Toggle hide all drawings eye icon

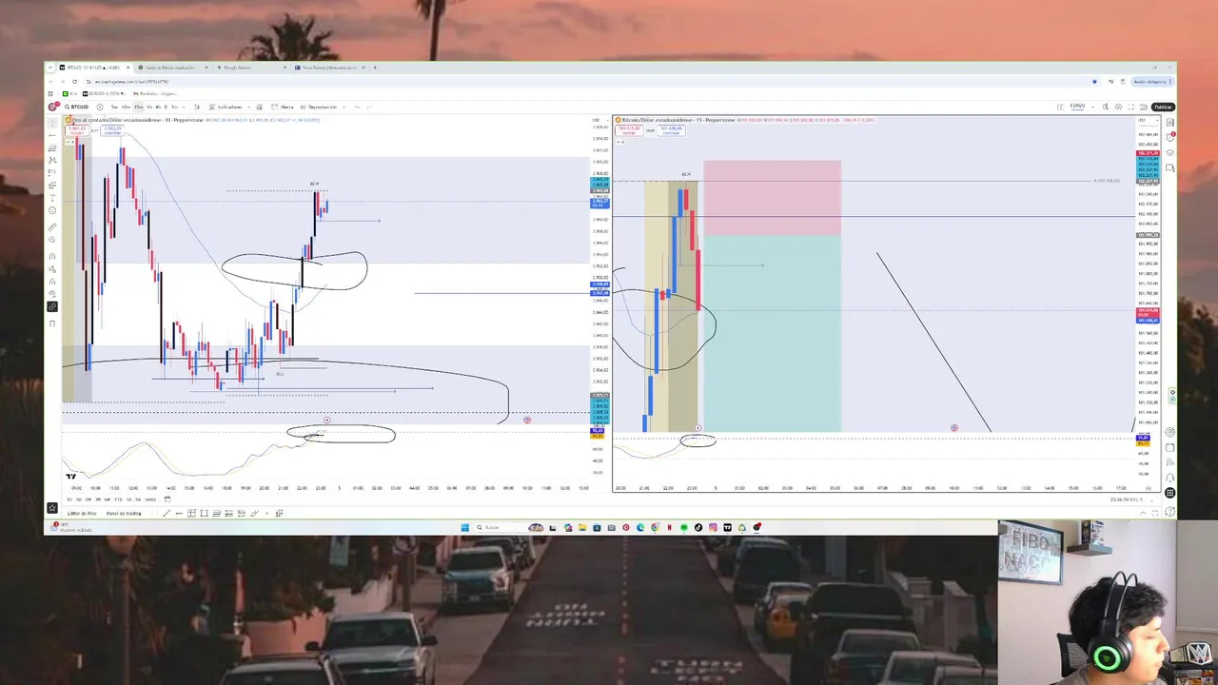tap(51, 293)
